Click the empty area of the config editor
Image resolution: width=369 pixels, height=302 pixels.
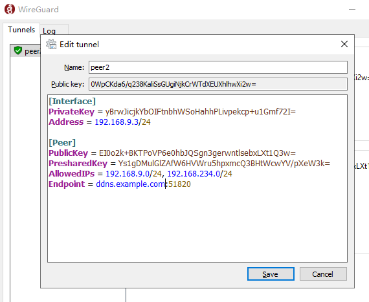(197, 226)
